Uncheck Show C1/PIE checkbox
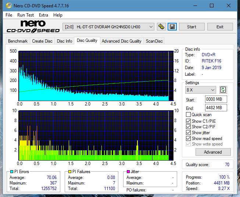 tap(188, 121)
